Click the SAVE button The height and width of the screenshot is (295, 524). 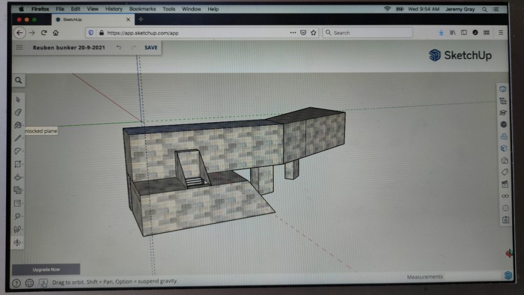(151, 48)
